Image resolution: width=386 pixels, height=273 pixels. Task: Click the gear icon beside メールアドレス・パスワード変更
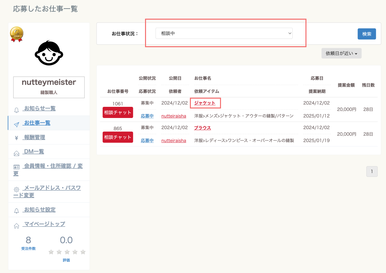[16, 189]
